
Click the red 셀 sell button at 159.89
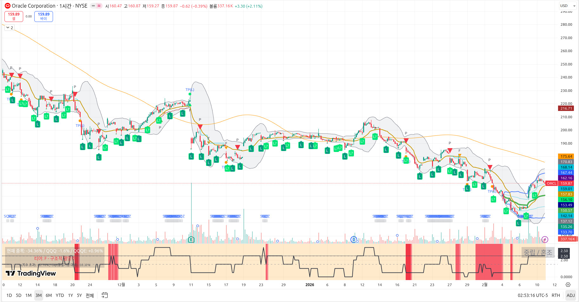(x=14, y=16)
